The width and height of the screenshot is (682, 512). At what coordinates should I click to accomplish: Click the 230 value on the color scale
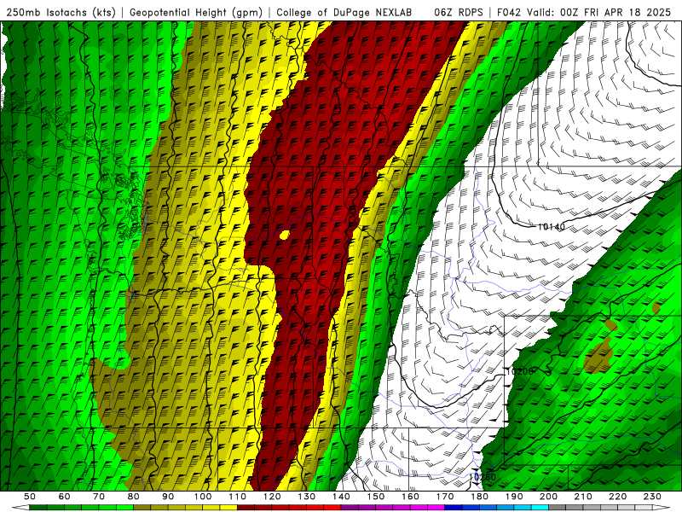(653, 497)
